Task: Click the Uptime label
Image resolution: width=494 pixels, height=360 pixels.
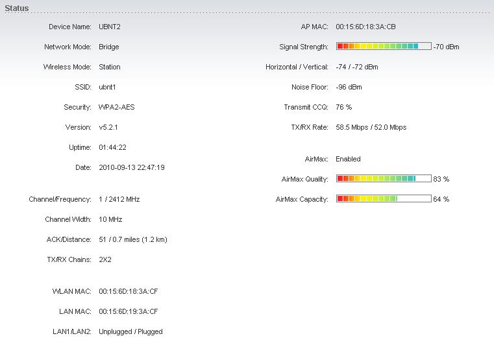Action: pyautogui.click(x=80, y=148)
